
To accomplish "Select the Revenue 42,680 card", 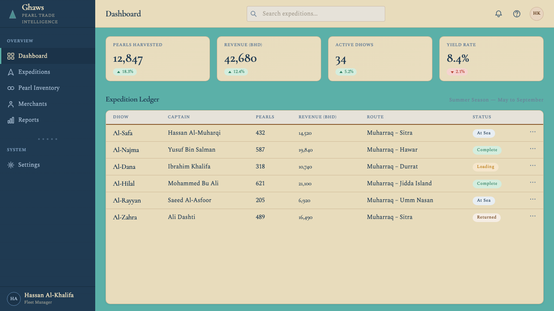I will point(269,59).
